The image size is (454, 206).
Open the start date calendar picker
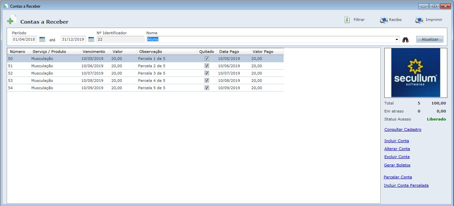click(x=42, y=40)
